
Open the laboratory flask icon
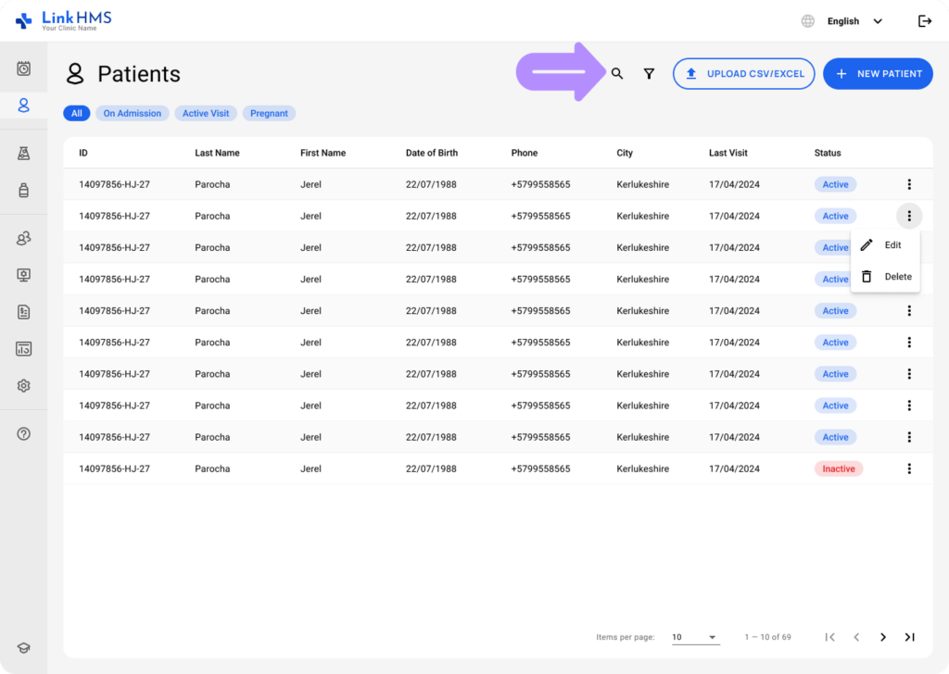click(24, 153)
